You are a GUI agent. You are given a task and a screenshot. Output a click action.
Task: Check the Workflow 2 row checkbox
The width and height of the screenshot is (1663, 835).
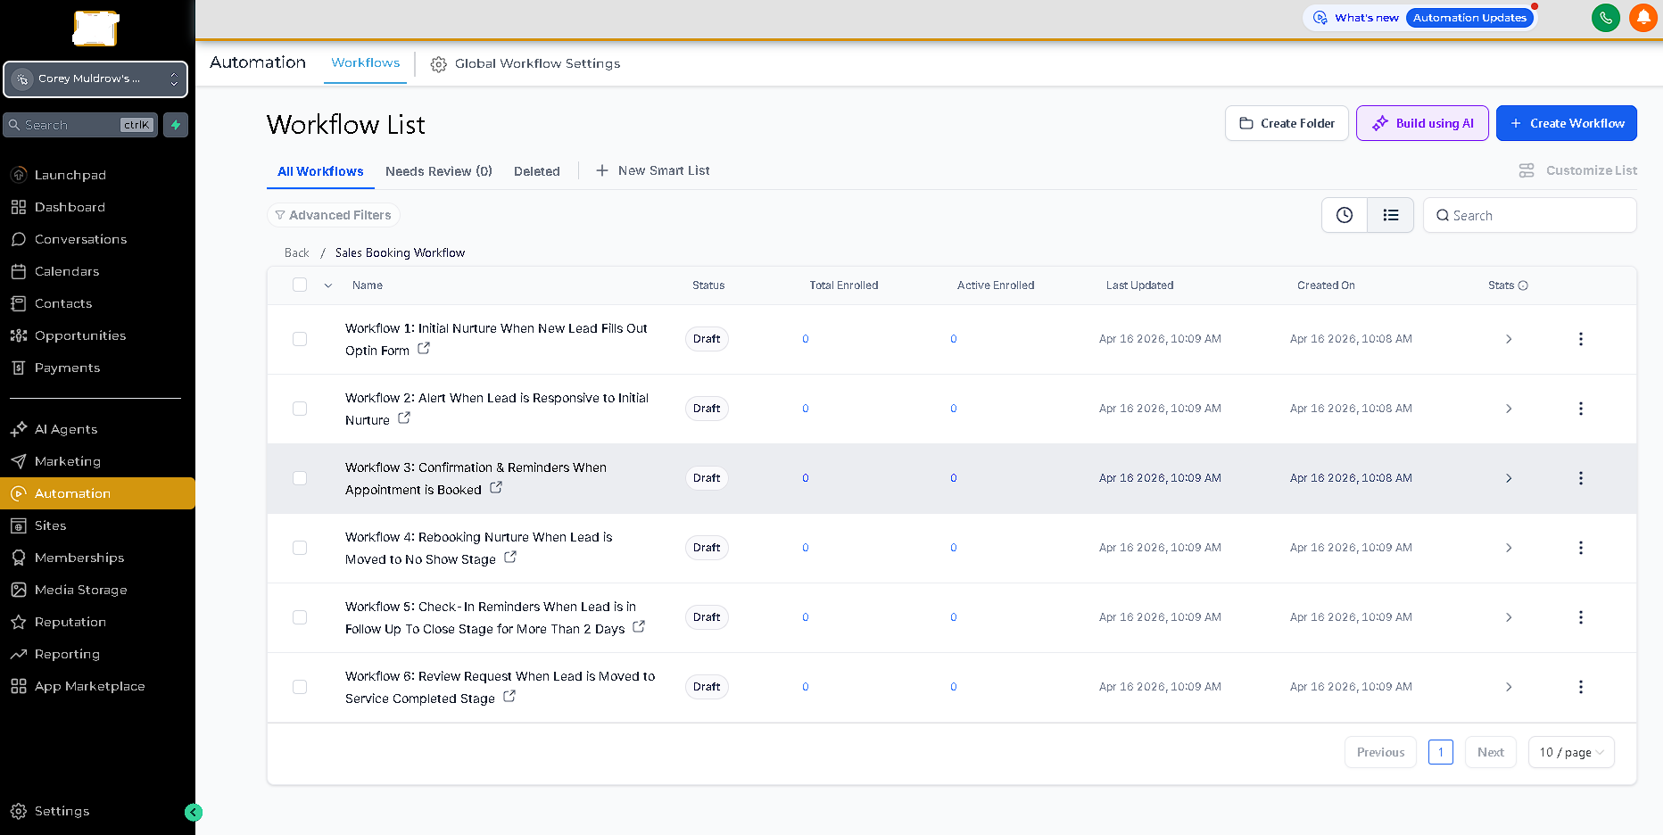tap(300, 409)
